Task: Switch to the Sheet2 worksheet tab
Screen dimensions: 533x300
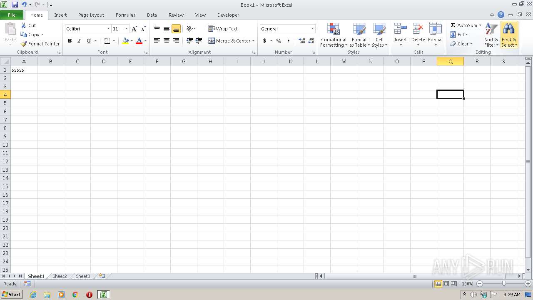Action: pyautogui.click(x=60, y=276)
